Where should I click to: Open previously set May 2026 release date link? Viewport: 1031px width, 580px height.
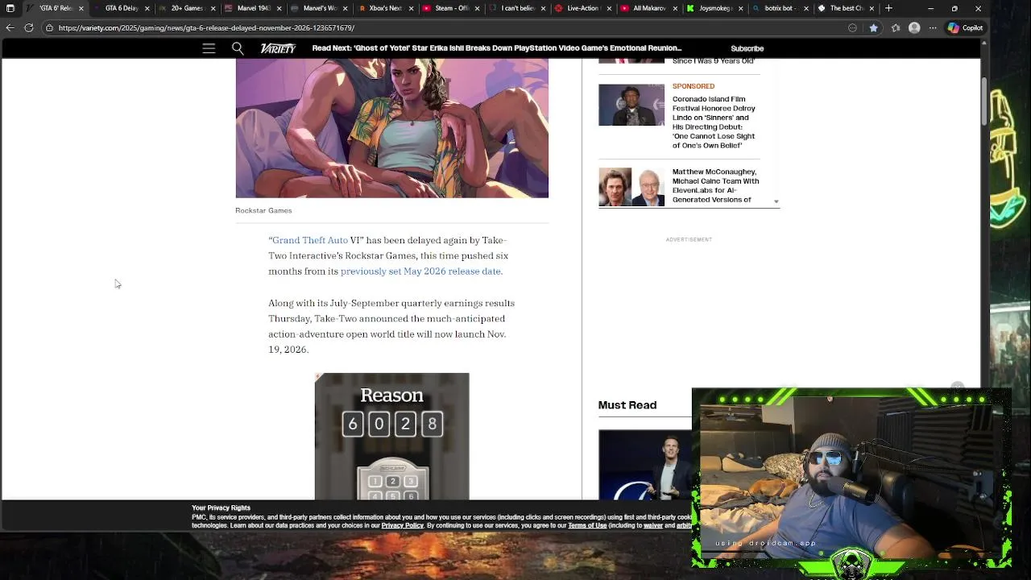[x=420, y=271]
